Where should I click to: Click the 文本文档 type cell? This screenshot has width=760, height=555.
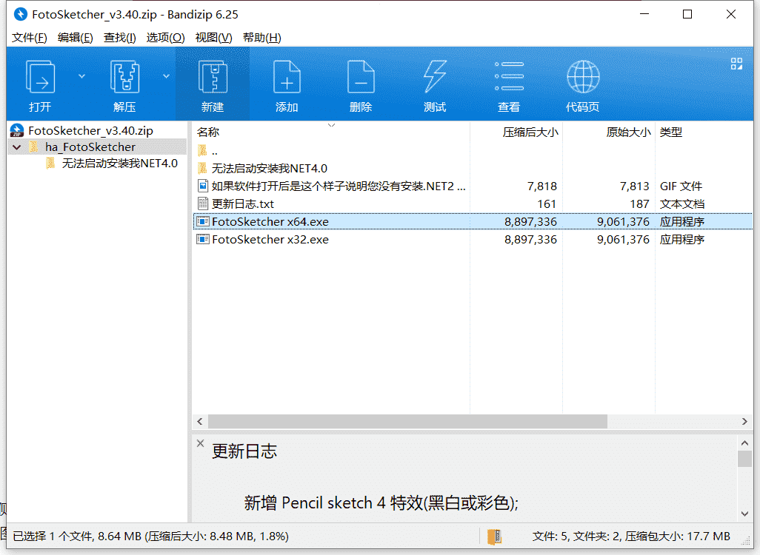682,204
